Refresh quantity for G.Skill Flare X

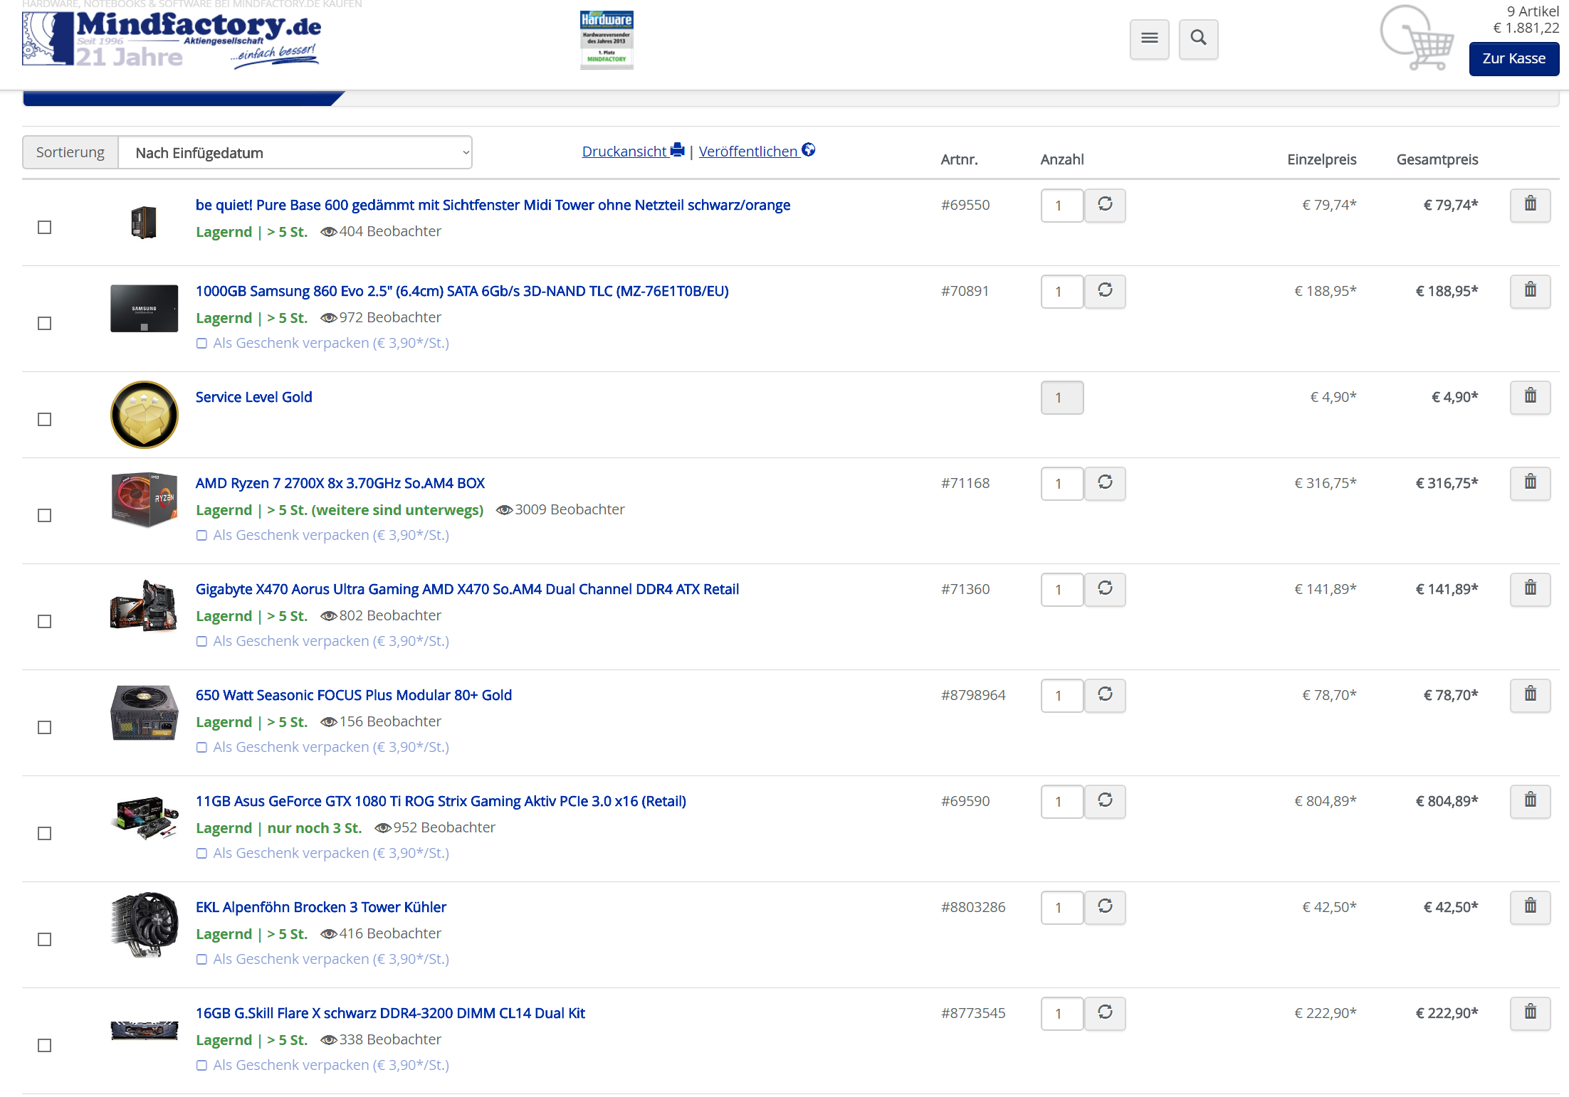coord(1105,1013)
